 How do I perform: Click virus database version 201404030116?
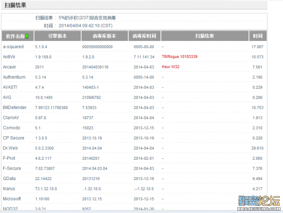tap(95, 67)
